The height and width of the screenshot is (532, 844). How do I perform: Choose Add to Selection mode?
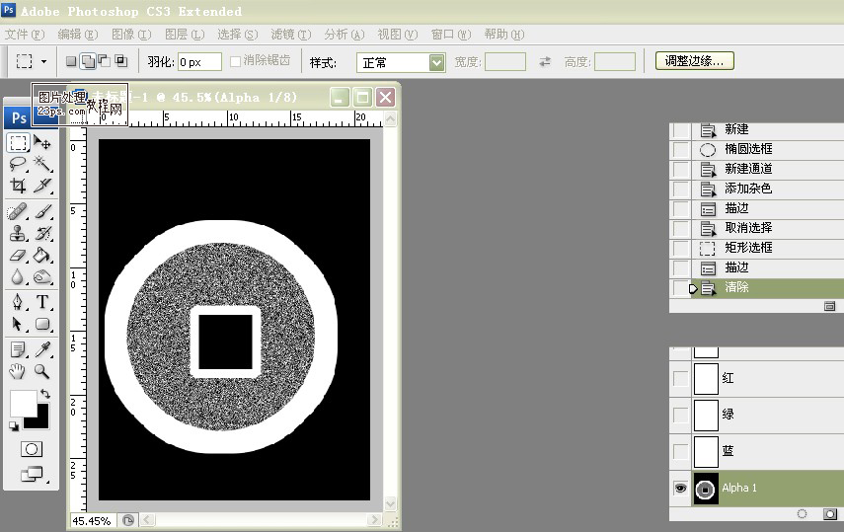pyautogui.click(x=88, y=61)
